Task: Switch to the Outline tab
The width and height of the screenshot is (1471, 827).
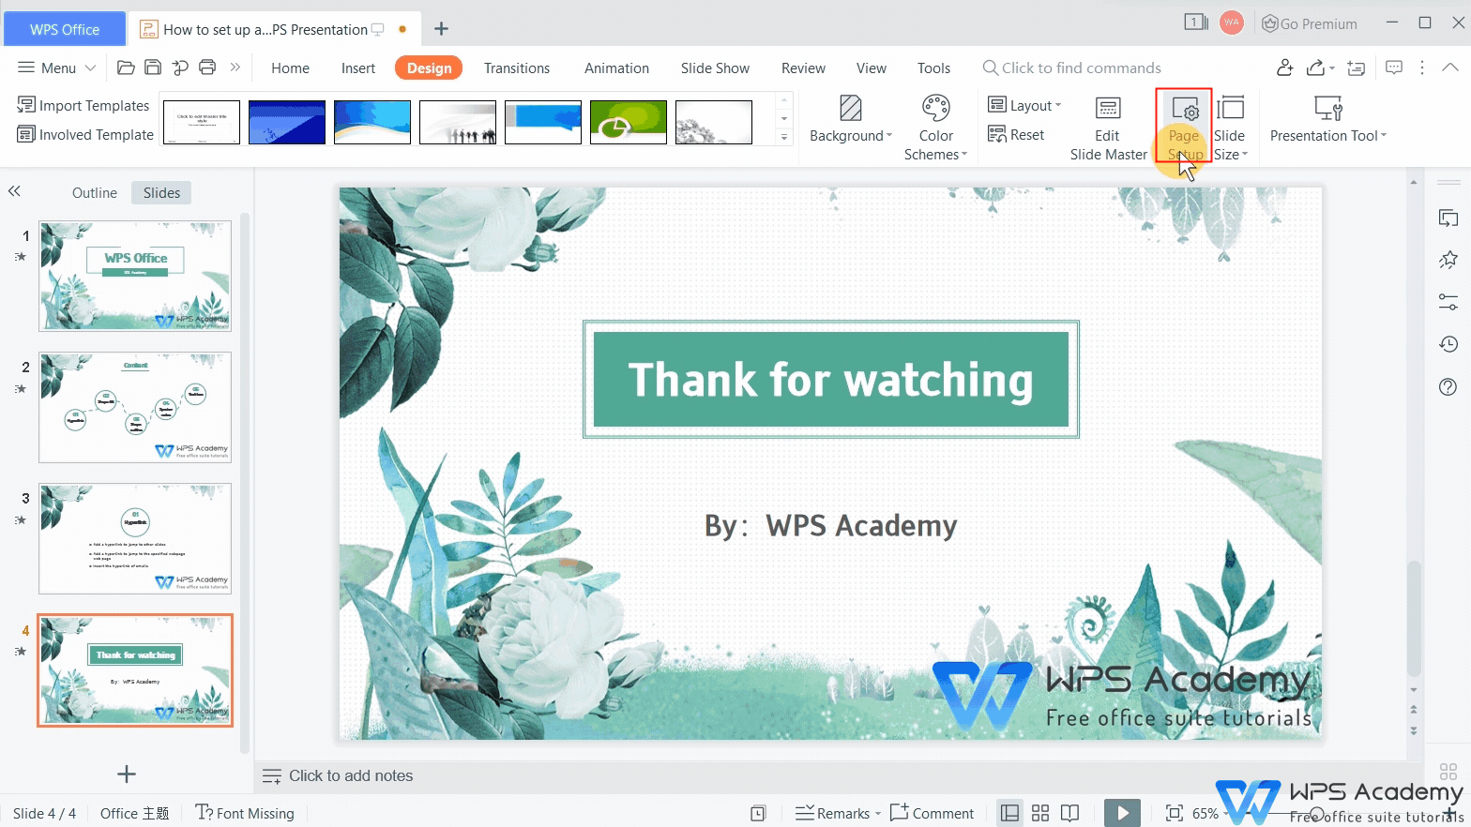Action: coord(95,192)
